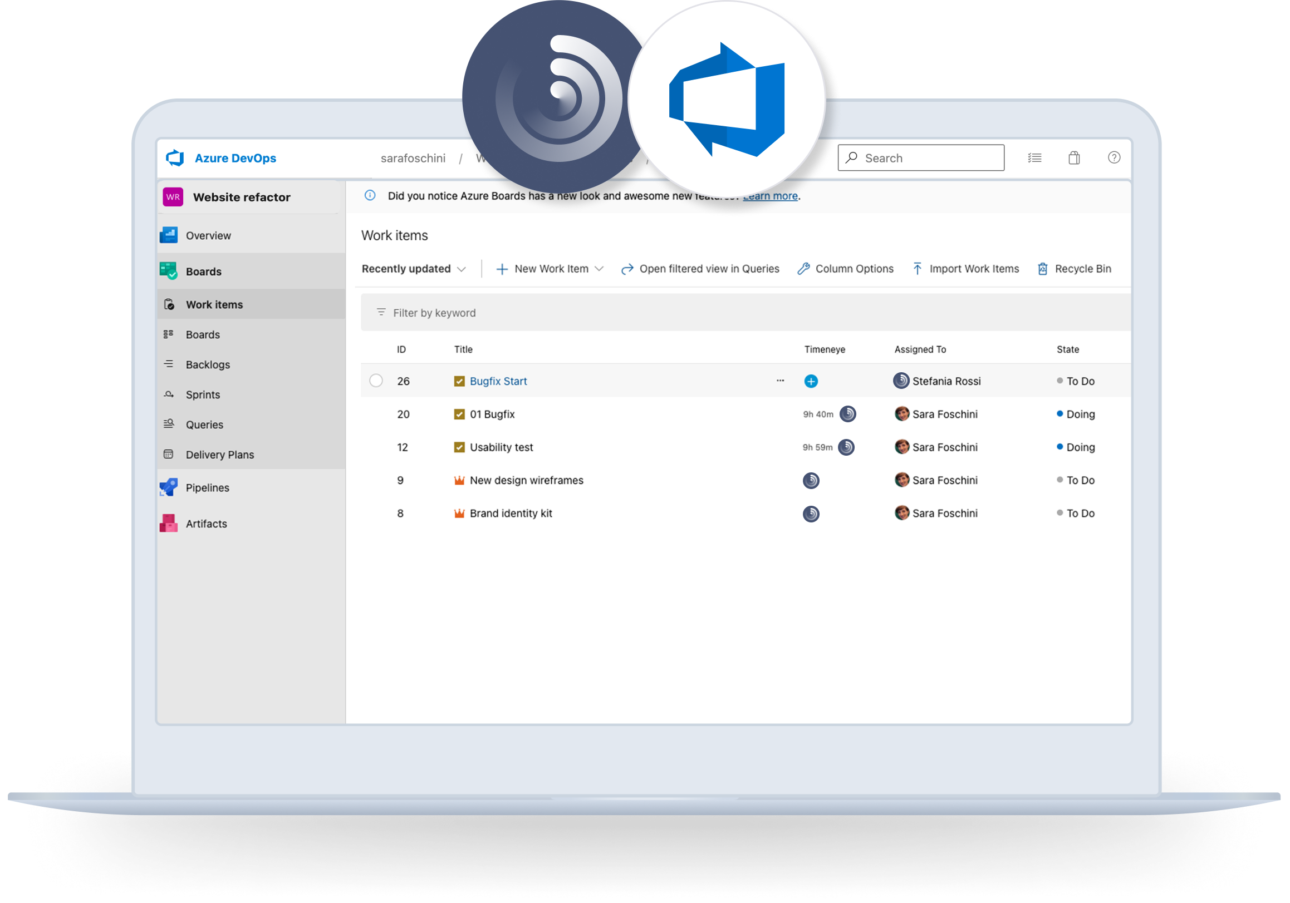The image size is (1290, 903).
Task: Click ID 9 in the work items table
Action: 400,481
